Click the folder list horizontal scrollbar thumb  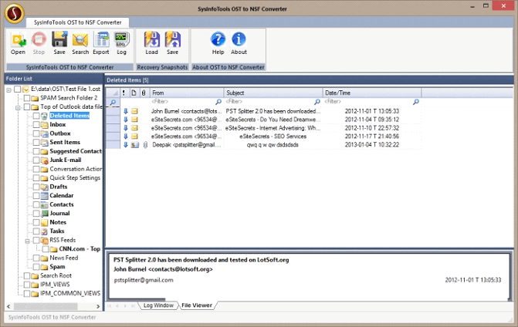[x=46, y=306]
